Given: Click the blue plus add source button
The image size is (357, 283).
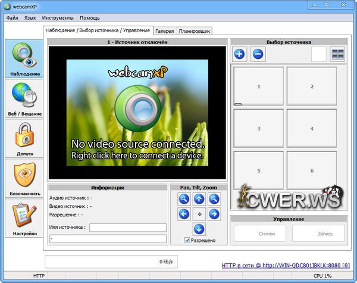Looking at the screenshot, I should [240, 54].
